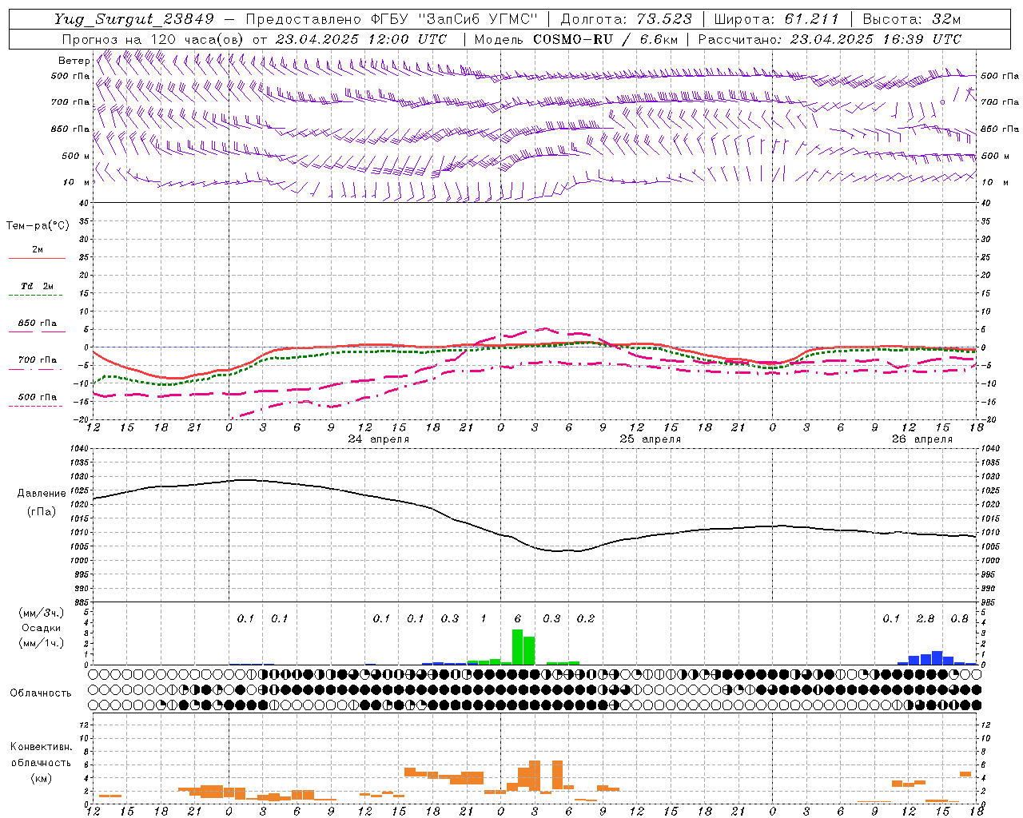The height and width of the screenshot is (818, 1023).
Task: Click the 24 апреля date label
Action: click(379, 439)
